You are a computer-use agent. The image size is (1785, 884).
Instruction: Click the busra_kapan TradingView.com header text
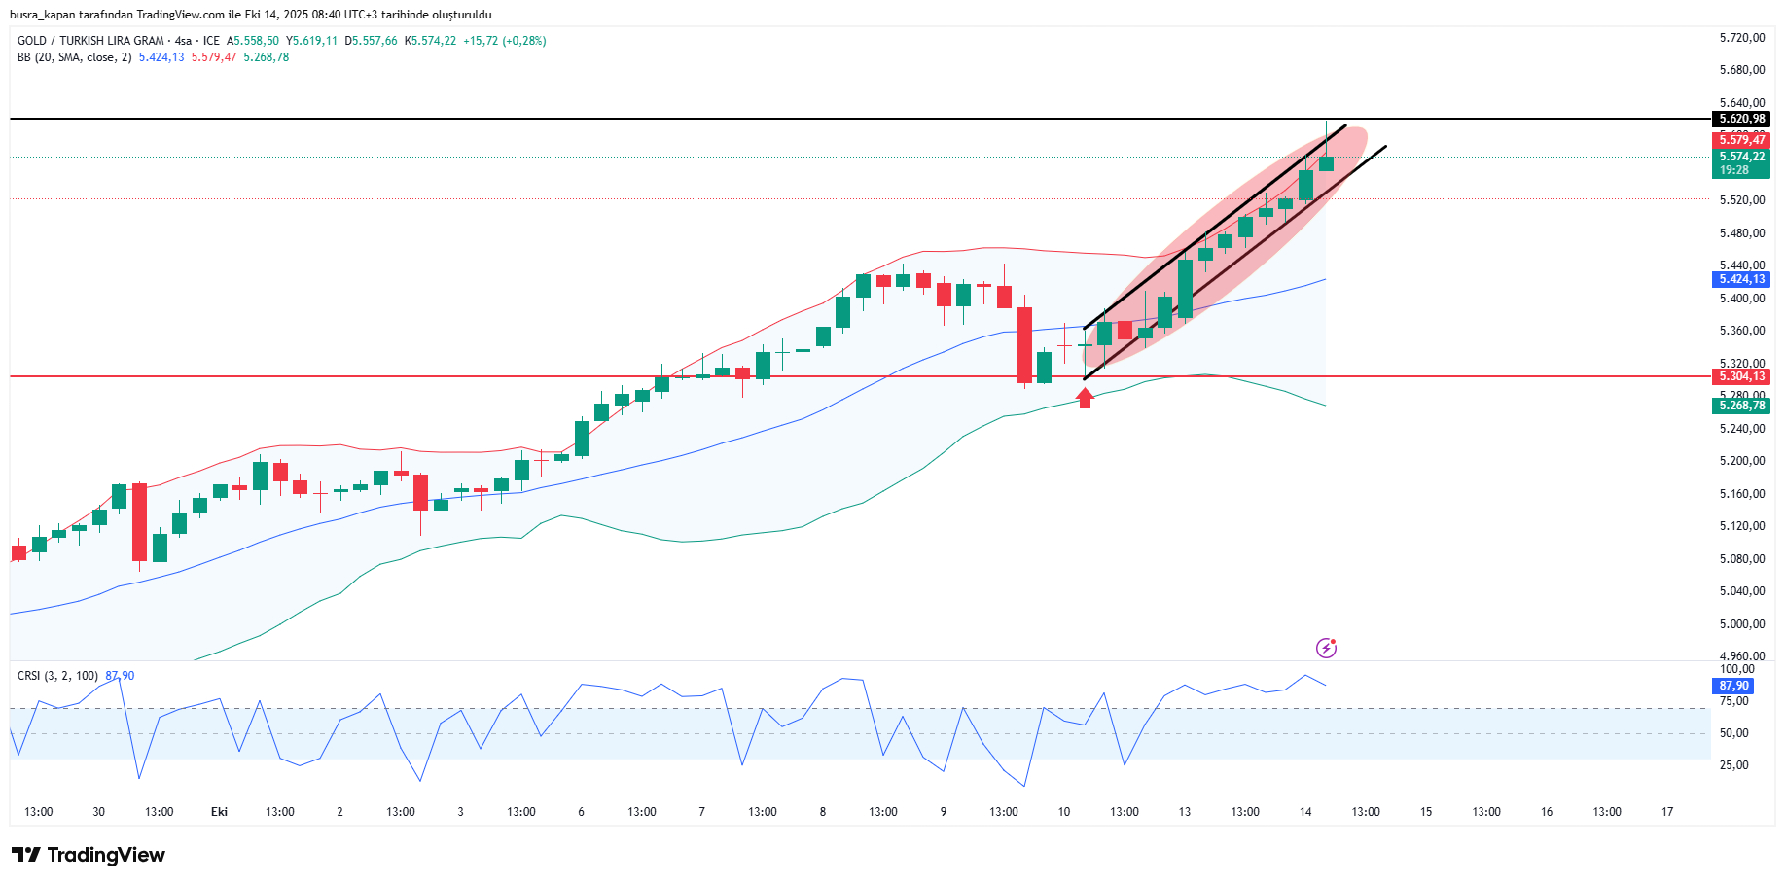coord(250,15)
